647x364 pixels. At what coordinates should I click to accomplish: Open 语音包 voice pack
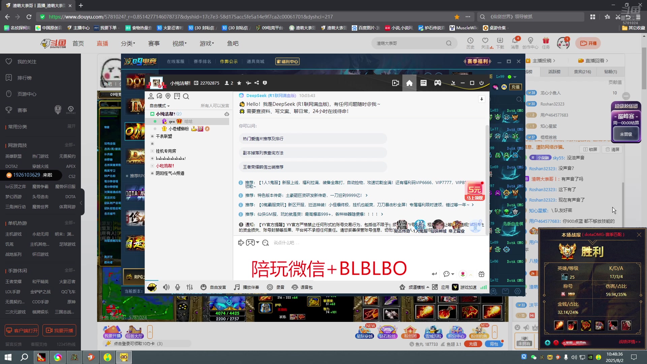tap(302, 287)
